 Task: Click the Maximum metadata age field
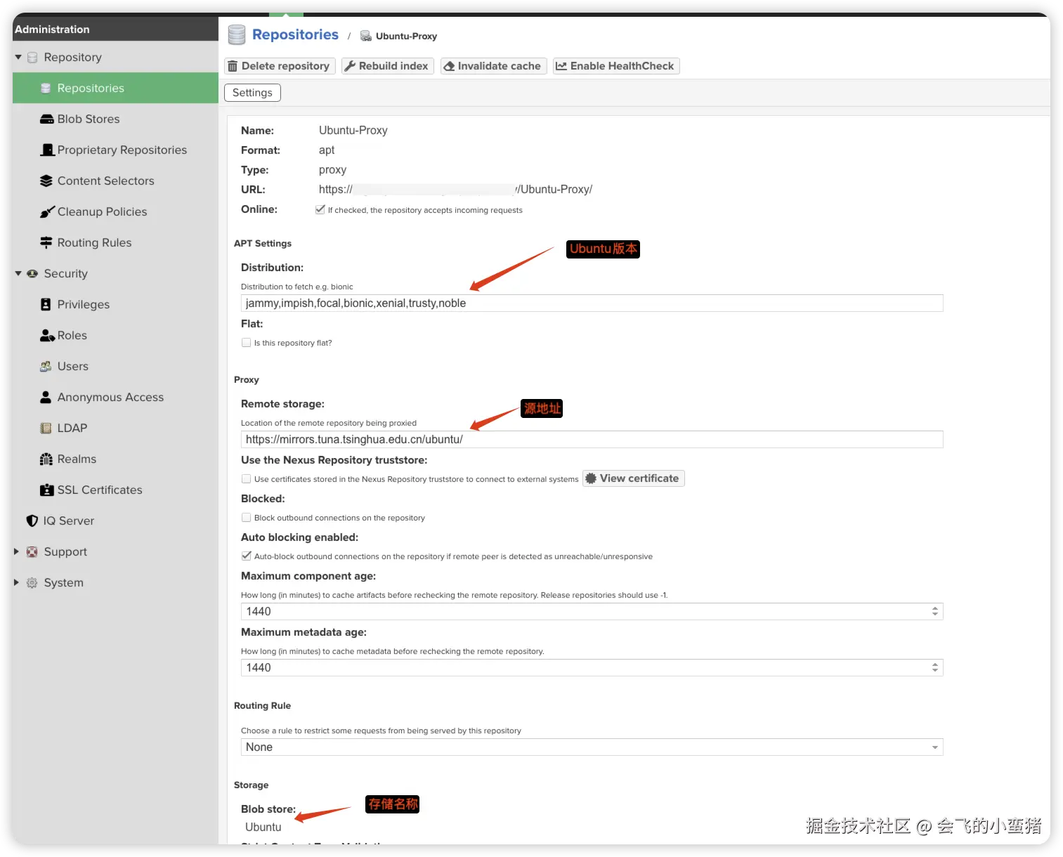(x=592, y=668)
